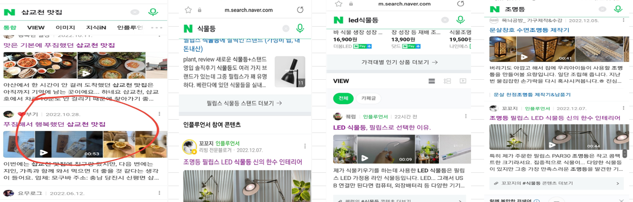Reload the page in the 식물등 browser panel
This screenshot has width=633, height=202.
(x=300, y=10)
